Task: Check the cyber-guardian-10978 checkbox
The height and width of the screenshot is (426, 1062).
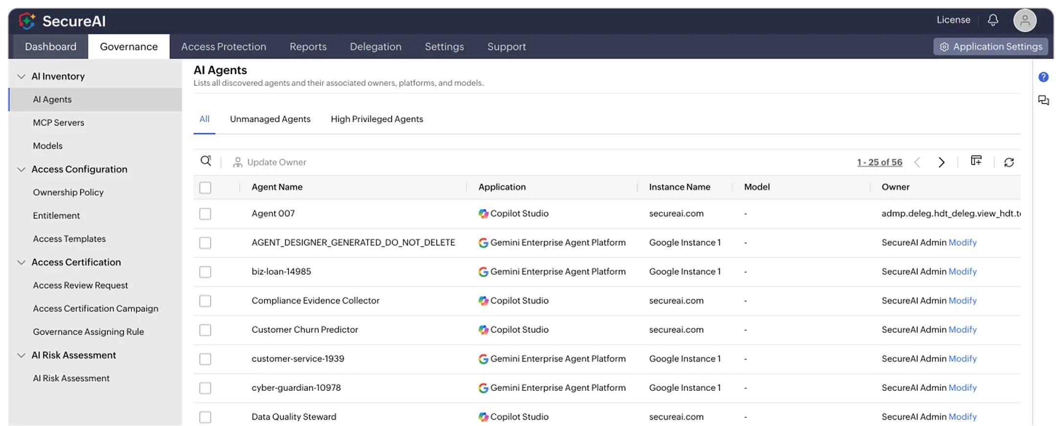Action: point(205,388)
